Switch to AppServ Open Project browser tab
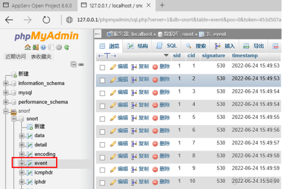The height and width of the screenshot is (189, 282). (x=39, y=6)
